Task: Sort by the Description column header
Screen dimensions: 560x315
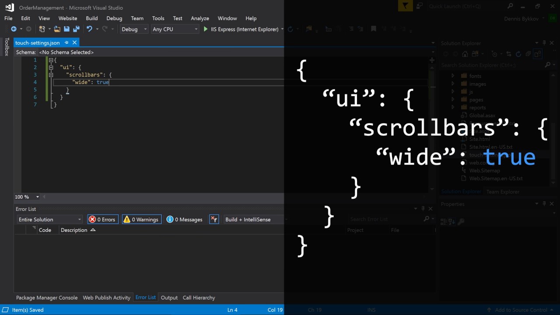Action: [x=74, y=230]
